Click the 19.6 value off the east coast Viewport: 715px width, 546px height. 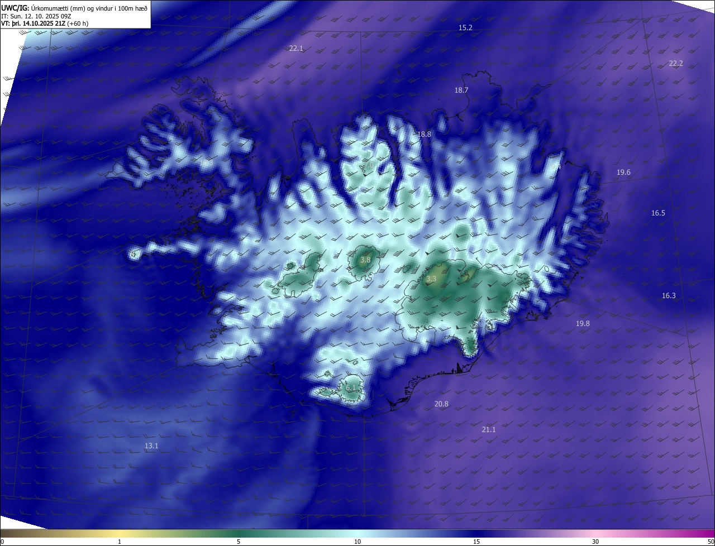(623, 173)
